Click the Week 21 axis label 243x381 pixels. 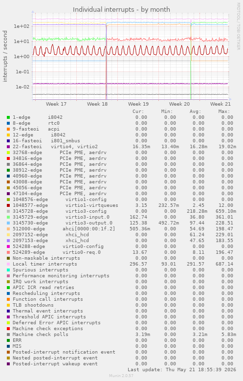tap(221, 104)
